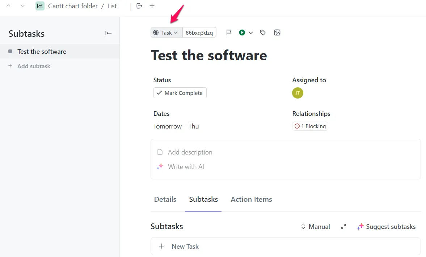Click the JT assignee avatar
Image resolution: width=426 pixels, height=257 pixels.
(298, 93)
